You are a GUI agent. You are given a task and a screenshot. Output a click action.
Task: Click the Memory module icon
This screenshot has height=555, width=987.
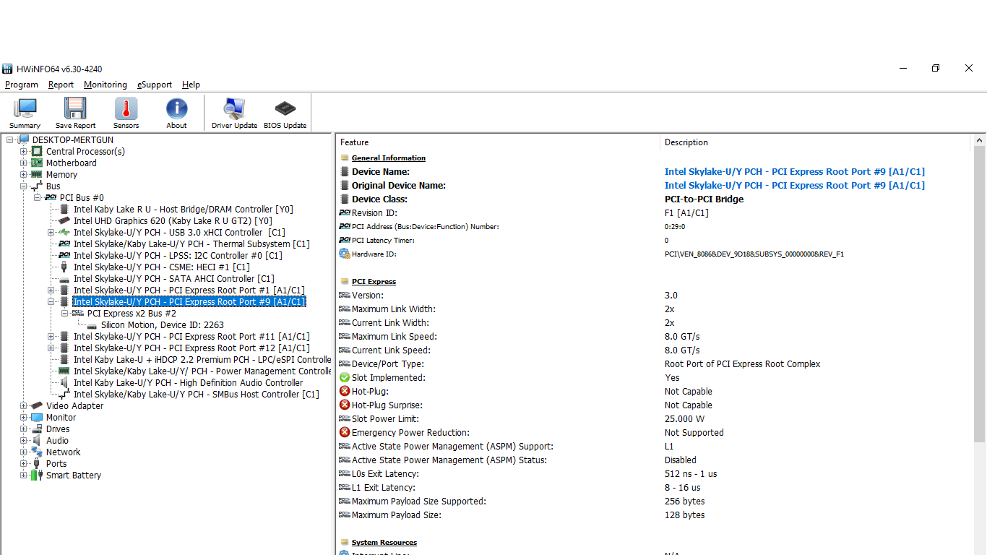tap(37, 175)
